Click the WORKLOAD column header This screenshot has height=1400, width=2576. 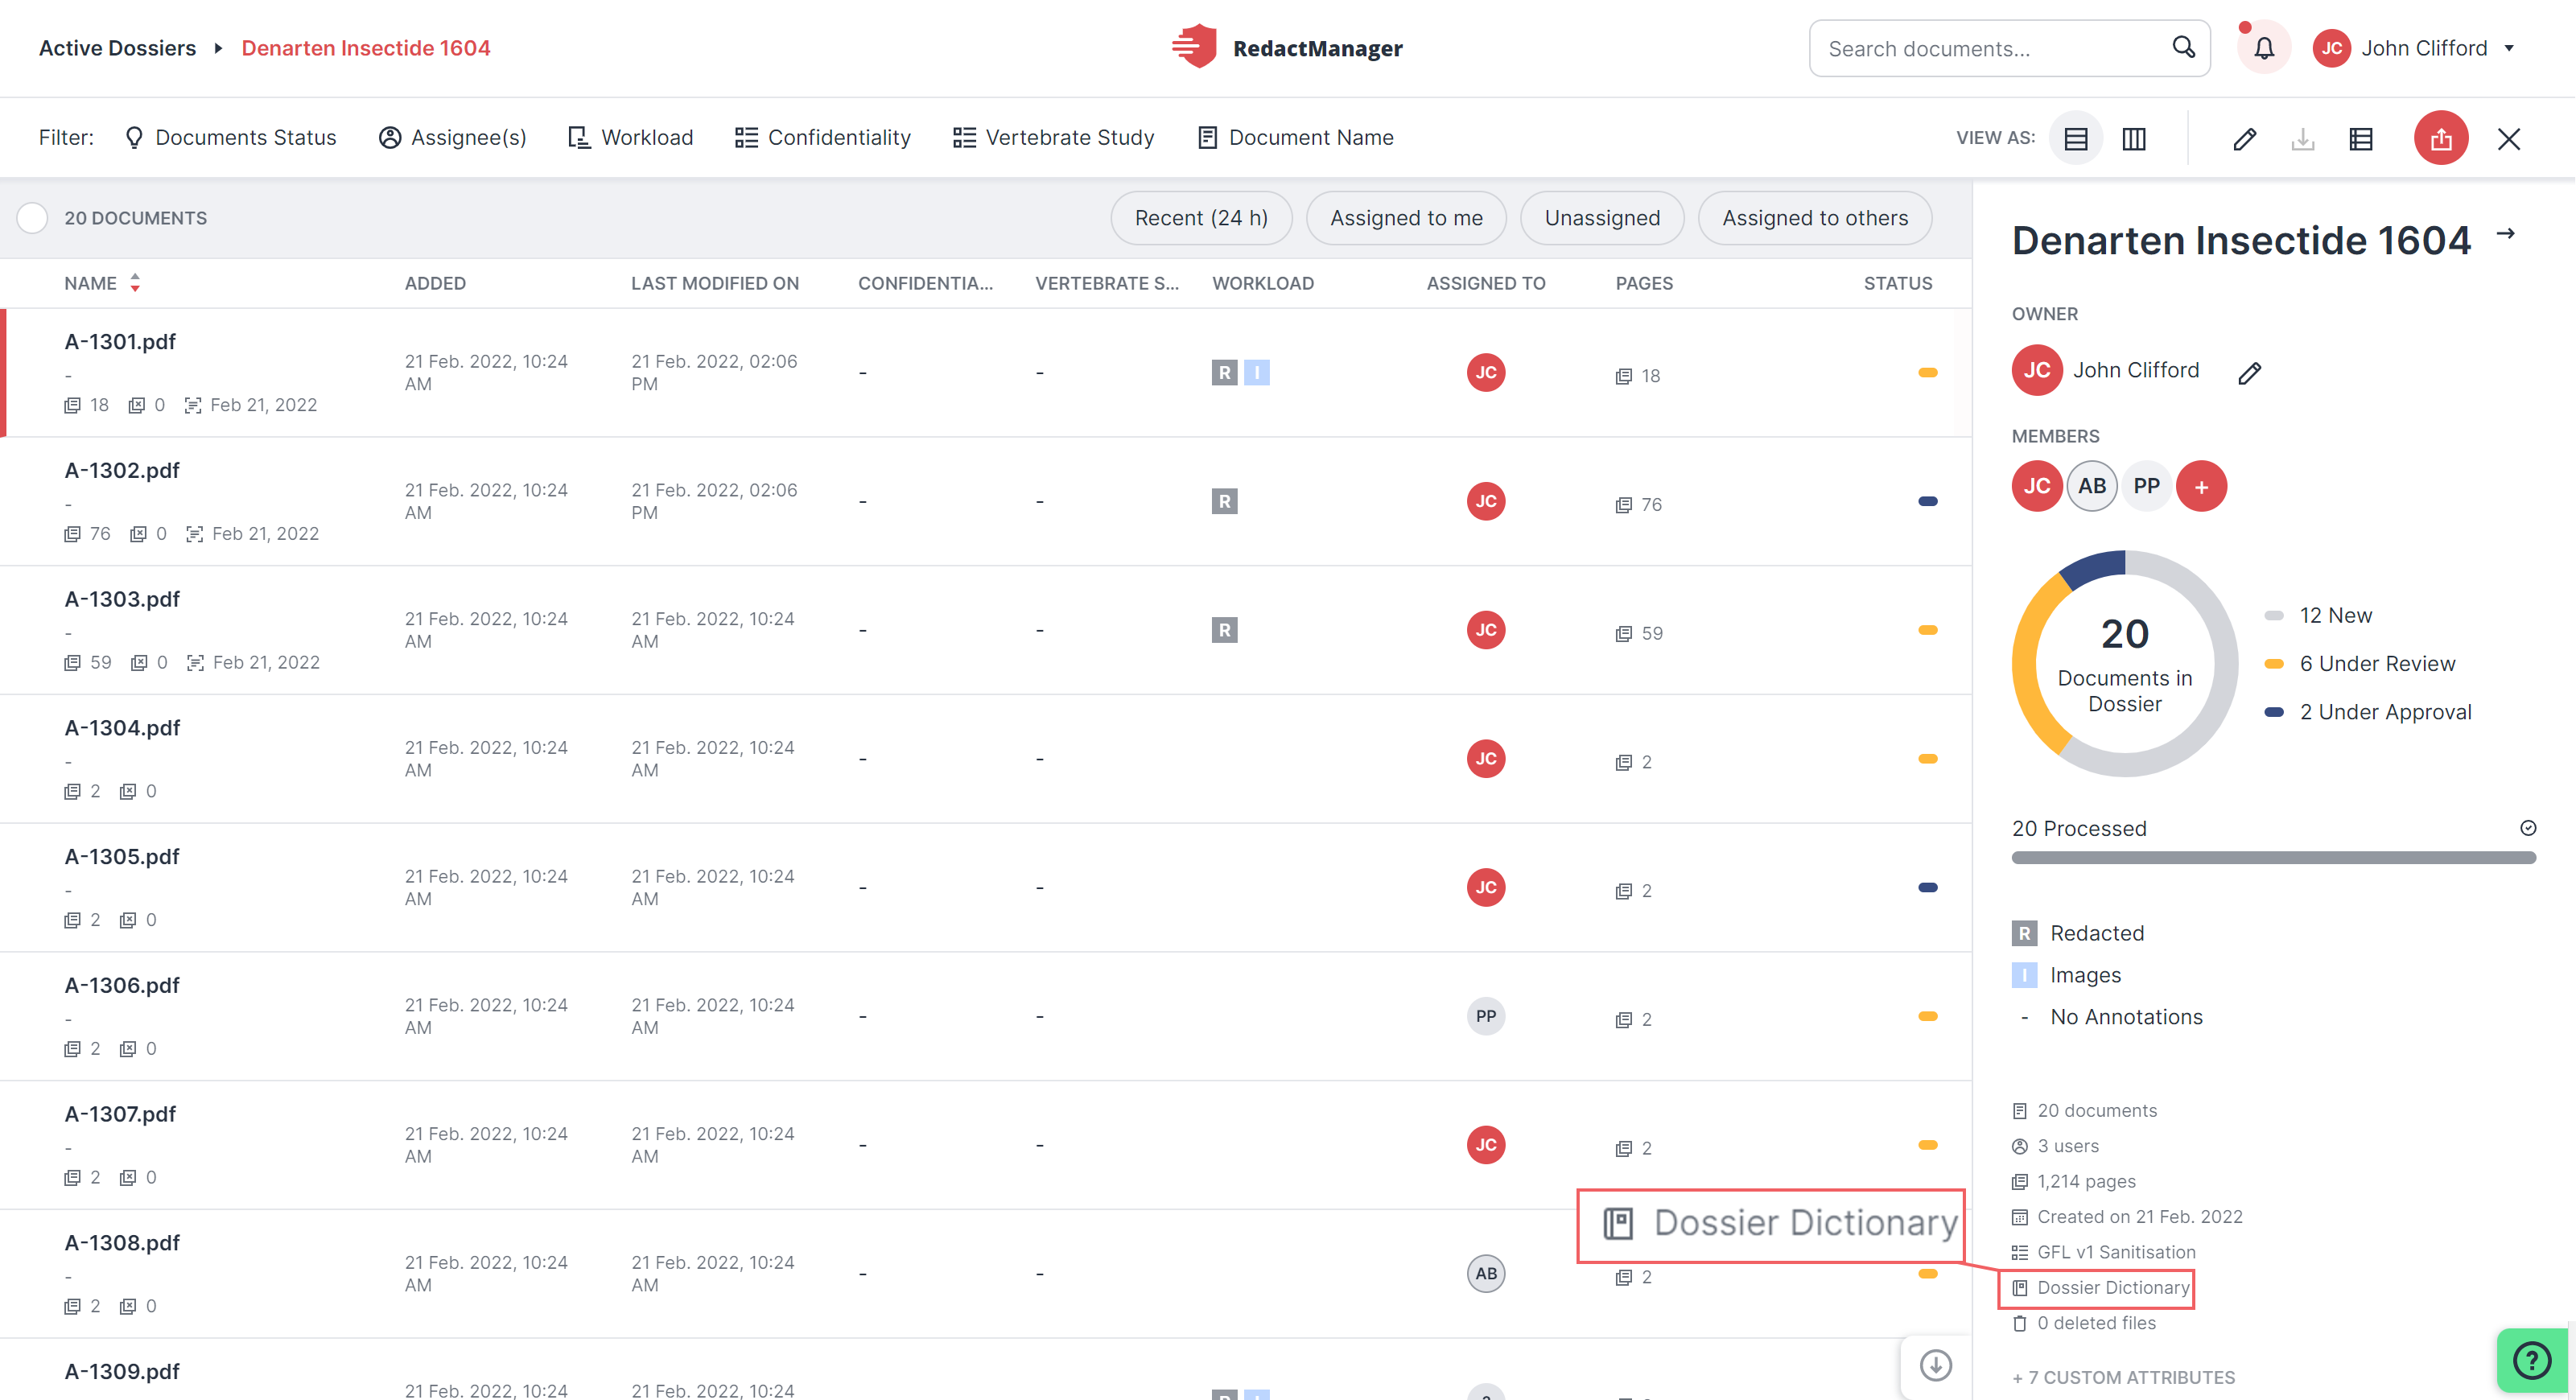coord(1262,283)
